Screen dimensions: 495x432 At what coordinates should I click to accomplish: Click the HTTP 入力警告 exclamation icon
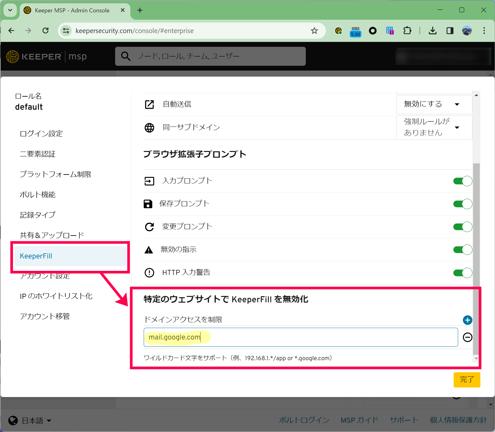pyautogui.click(x=149, y=273)
